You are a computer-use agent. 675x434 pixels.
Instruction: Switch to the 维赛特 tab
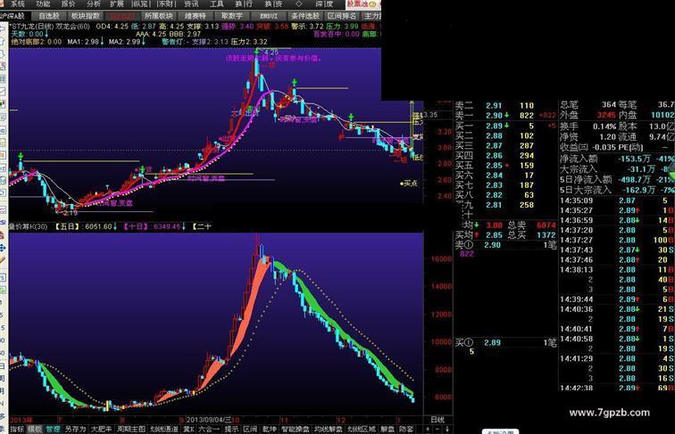[195, 16]
